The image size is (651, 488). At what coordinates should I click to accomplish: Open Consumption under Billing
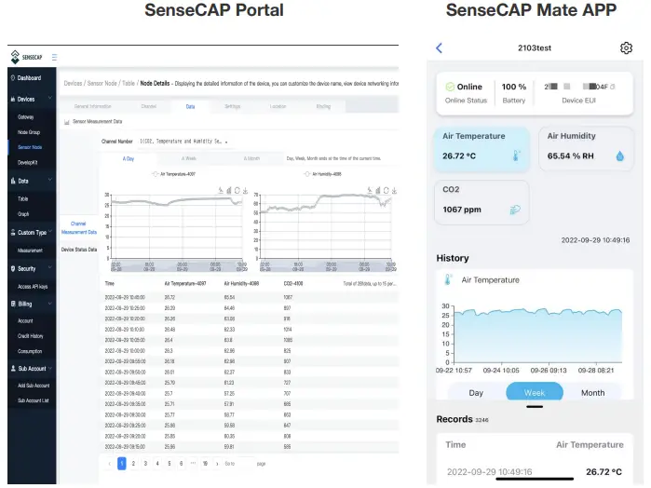(30, 351)
